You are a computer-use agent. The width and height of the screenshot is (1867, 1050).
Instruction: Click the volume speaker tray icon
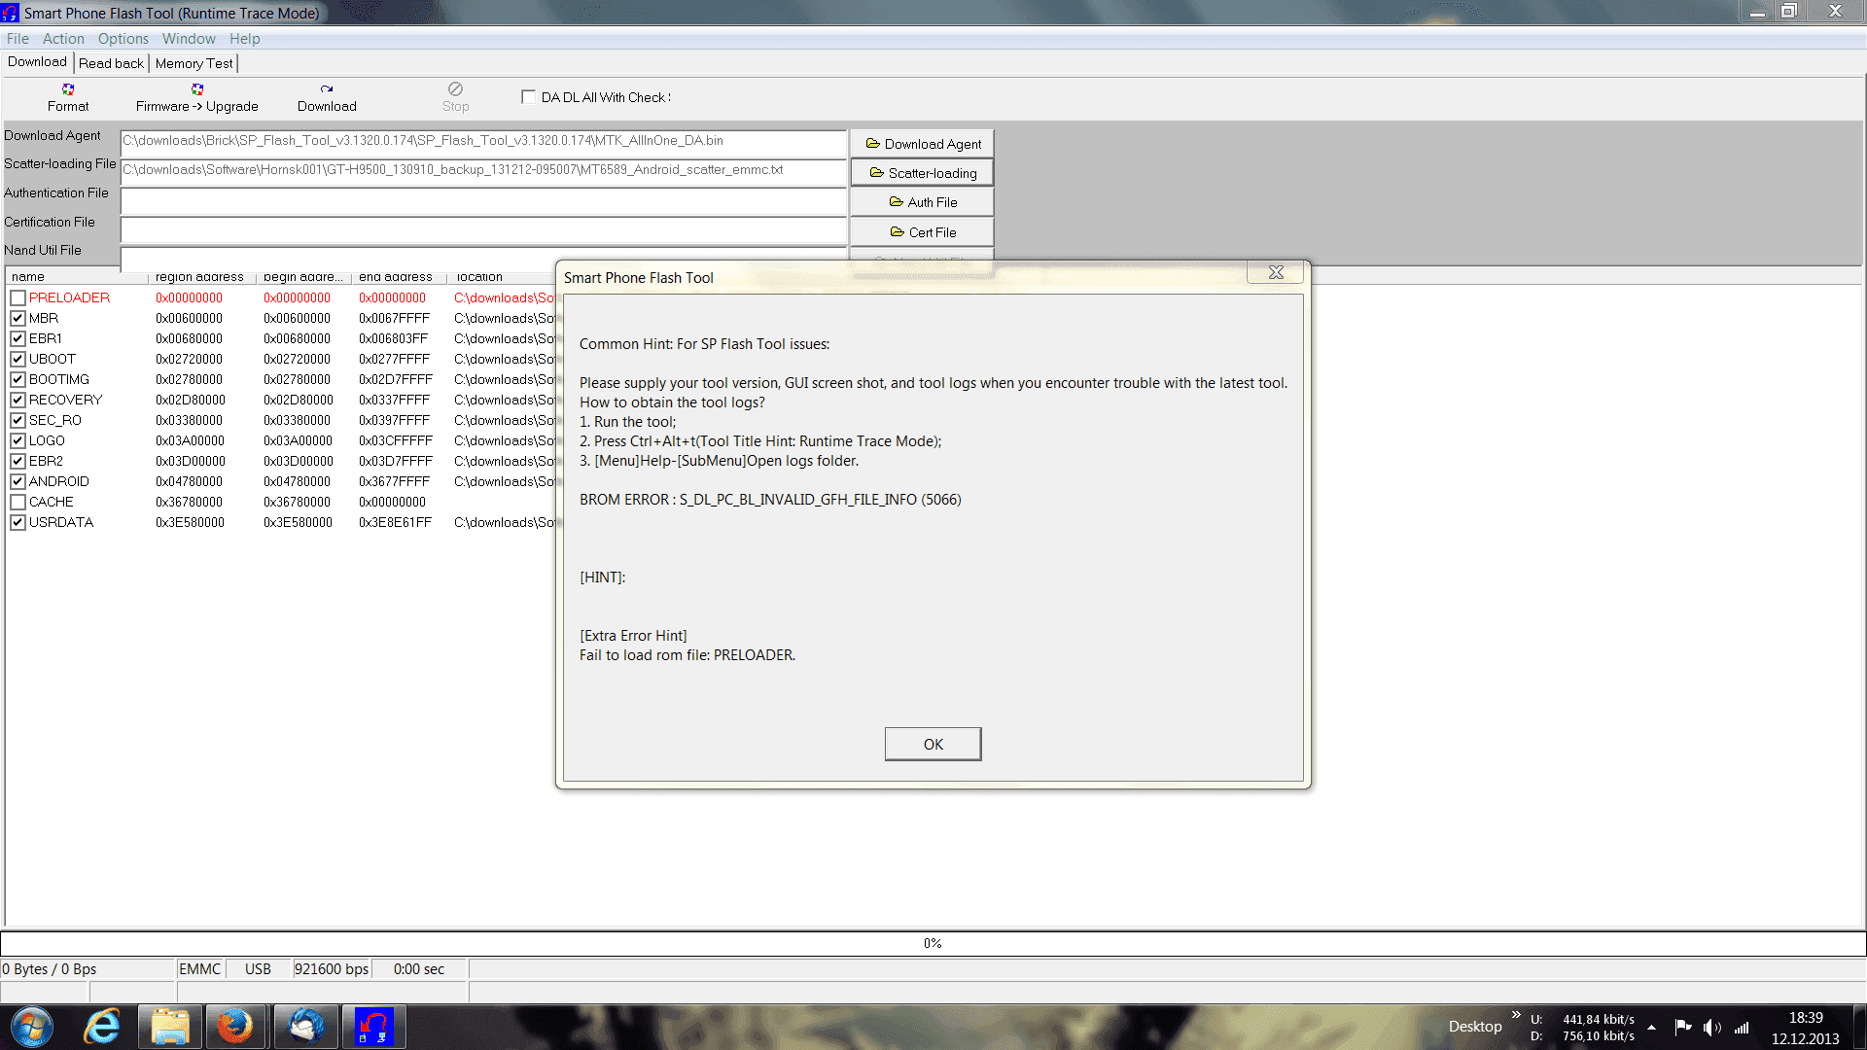(x=1711, y=1028)
